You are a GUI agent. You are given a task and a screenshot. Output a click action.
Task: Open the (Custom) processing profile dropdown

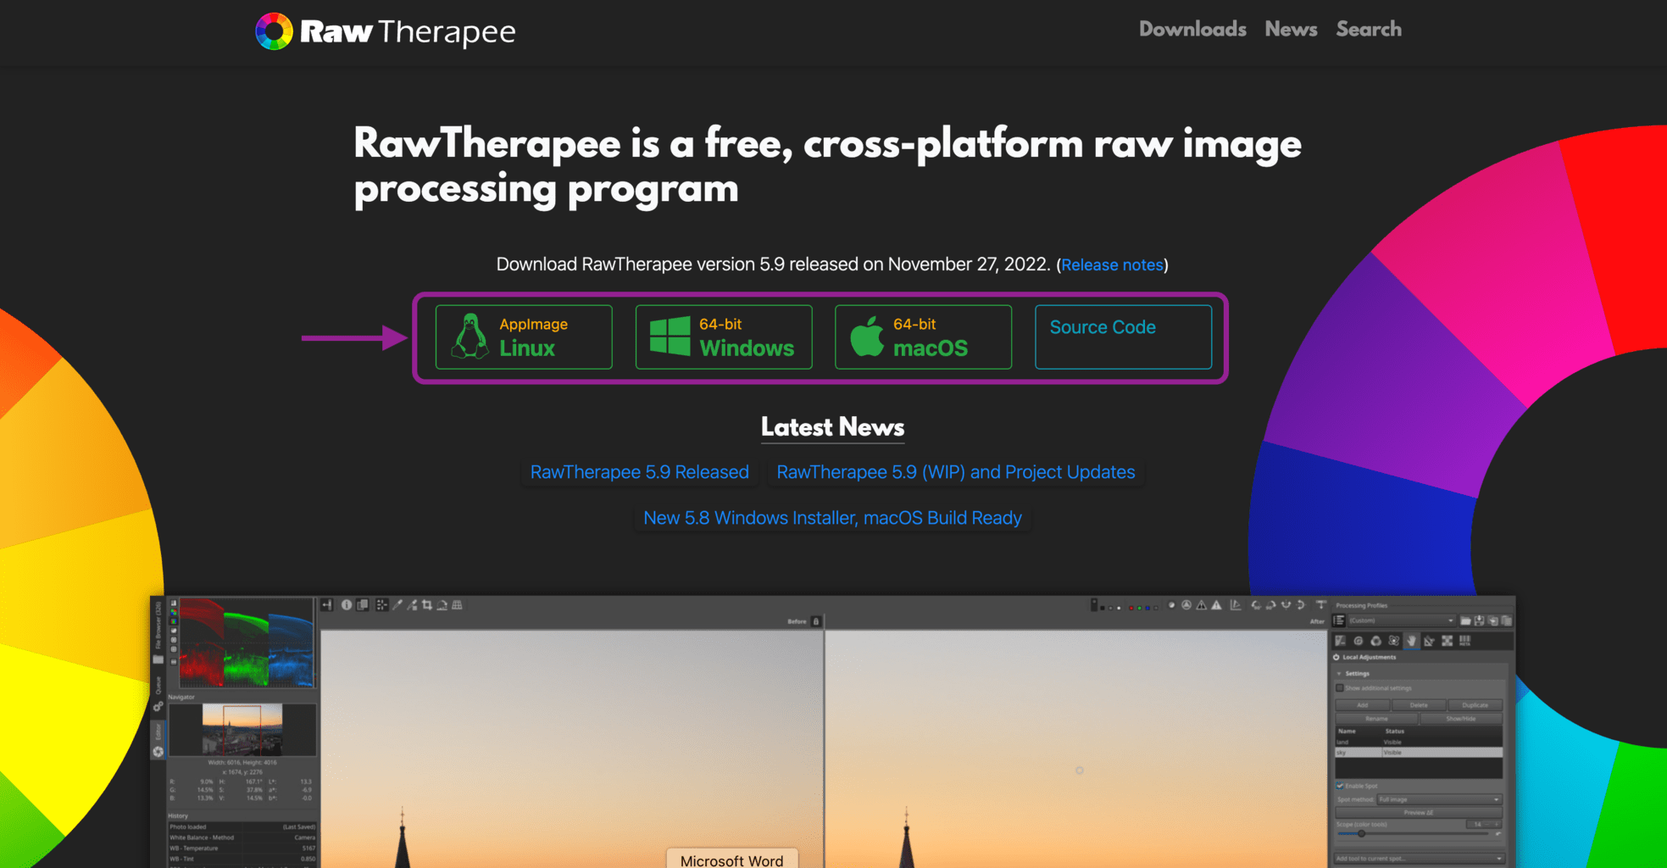[1402, 620]
